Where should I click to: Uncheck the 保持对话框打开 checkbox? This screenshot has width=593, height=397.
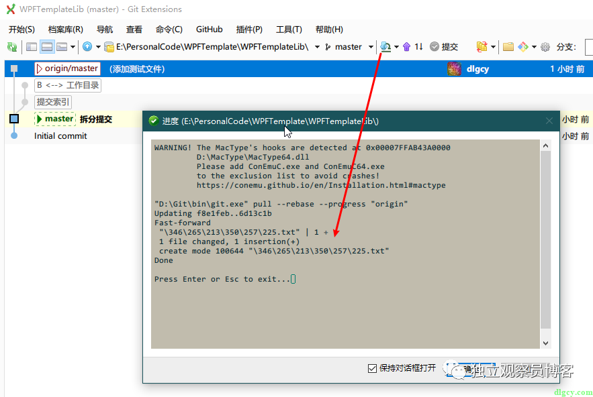click(372, 368)
